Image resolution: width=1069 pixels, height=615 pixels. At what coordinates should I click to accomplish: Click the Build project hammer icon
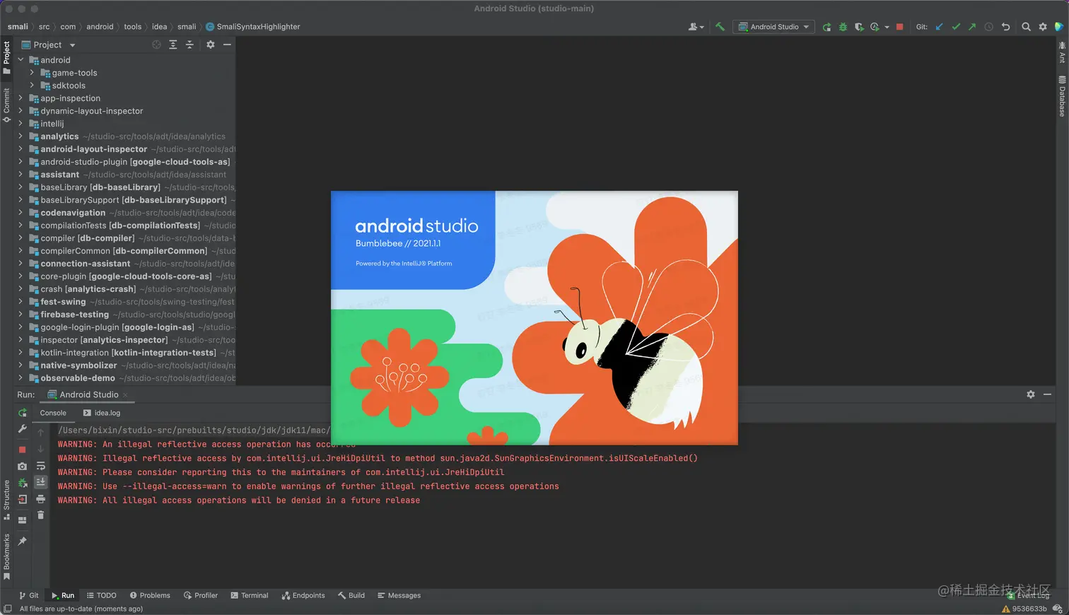[x=720, y=27]
